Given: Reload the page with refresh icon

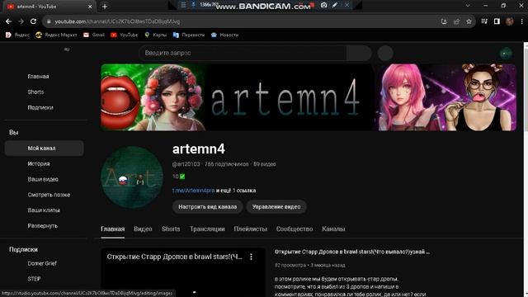Looking at the screenshot, I should point(33,21).
